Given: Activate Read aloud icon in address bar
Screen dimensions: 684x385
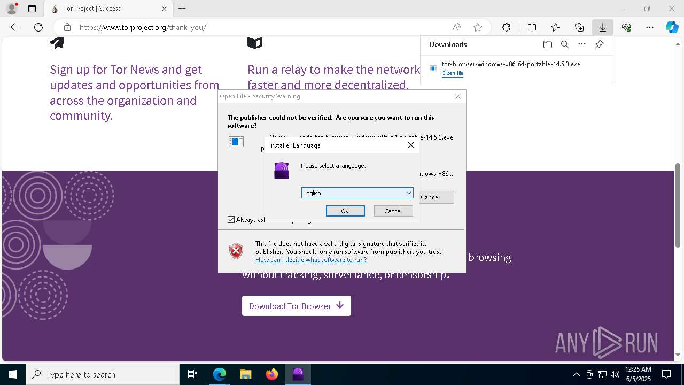Looking at the screenshot, I should click(456, 27).
